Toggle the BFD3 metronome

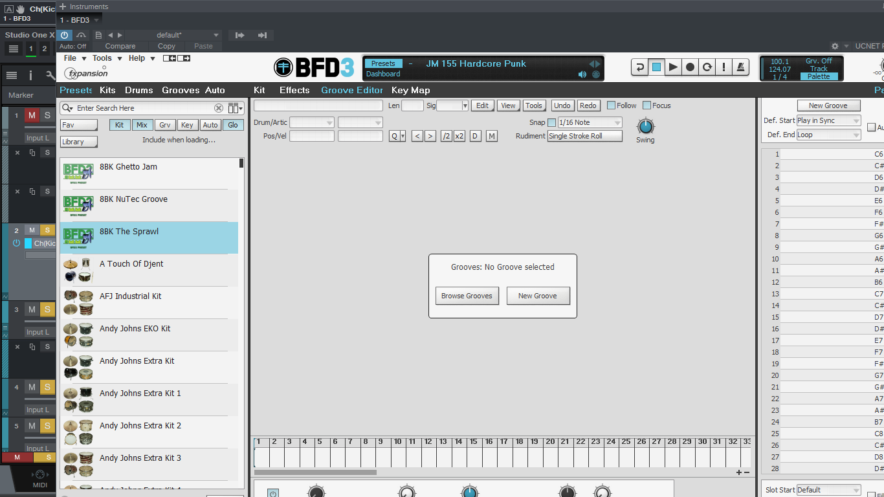tap(741, 67)
